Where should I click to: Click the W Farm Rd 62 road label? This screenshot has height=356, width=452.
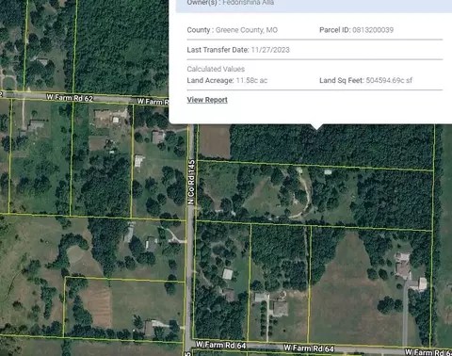(70, 98)
